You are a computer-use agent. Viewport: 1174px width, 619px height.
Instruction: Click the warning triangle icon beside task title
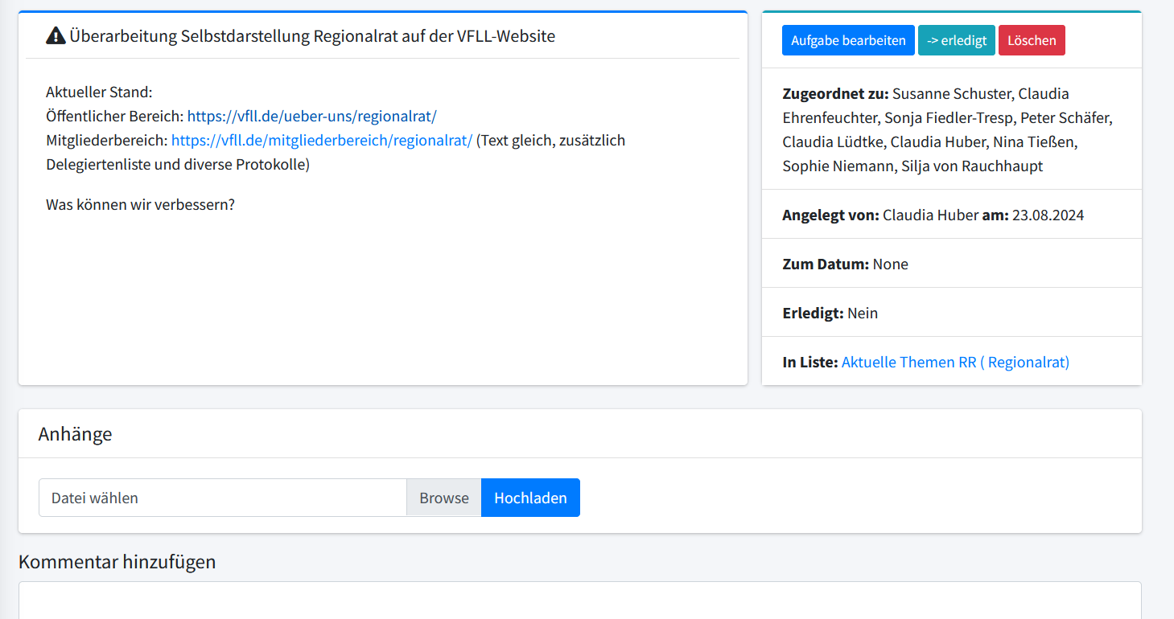(56, 35)
